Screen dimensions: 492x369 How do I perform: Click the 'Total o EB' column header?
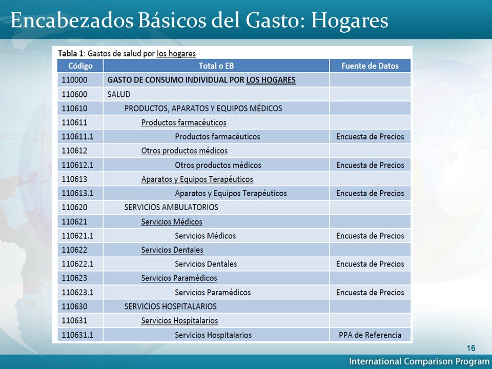[x=216, y=66]
